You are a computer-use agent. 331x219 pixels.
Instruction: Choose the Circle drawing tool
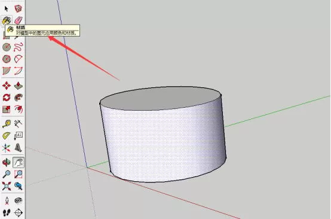[x=7, y=47]
